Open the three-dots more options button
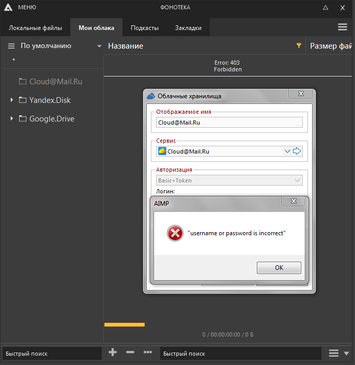355x365 pixels. (x=148, y=353)
